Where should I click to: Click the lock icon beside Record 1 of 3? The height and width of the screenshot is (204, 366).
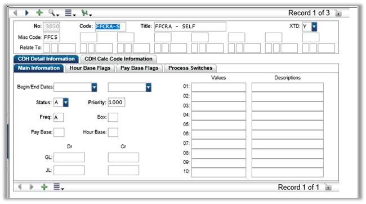(338, 14)
